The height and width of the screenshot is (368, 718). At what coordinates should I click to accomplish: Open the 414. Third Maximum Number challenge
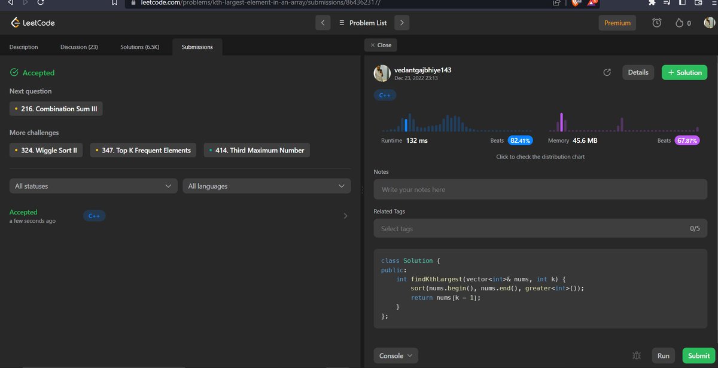257,150
